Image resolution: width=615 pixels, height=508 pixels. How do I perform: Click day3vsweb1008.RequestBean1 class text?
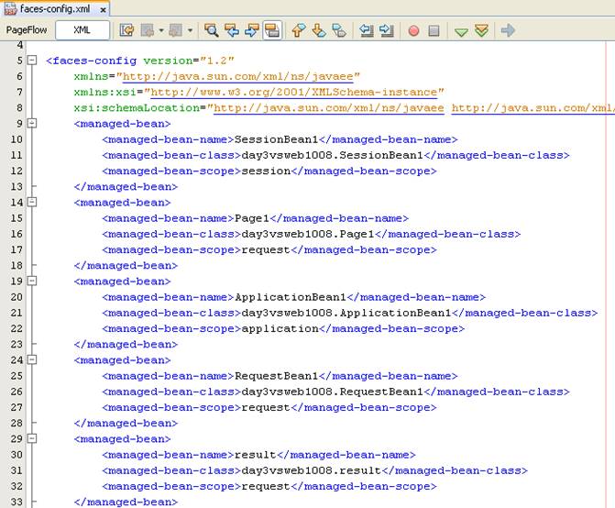(x=332, y=392)
